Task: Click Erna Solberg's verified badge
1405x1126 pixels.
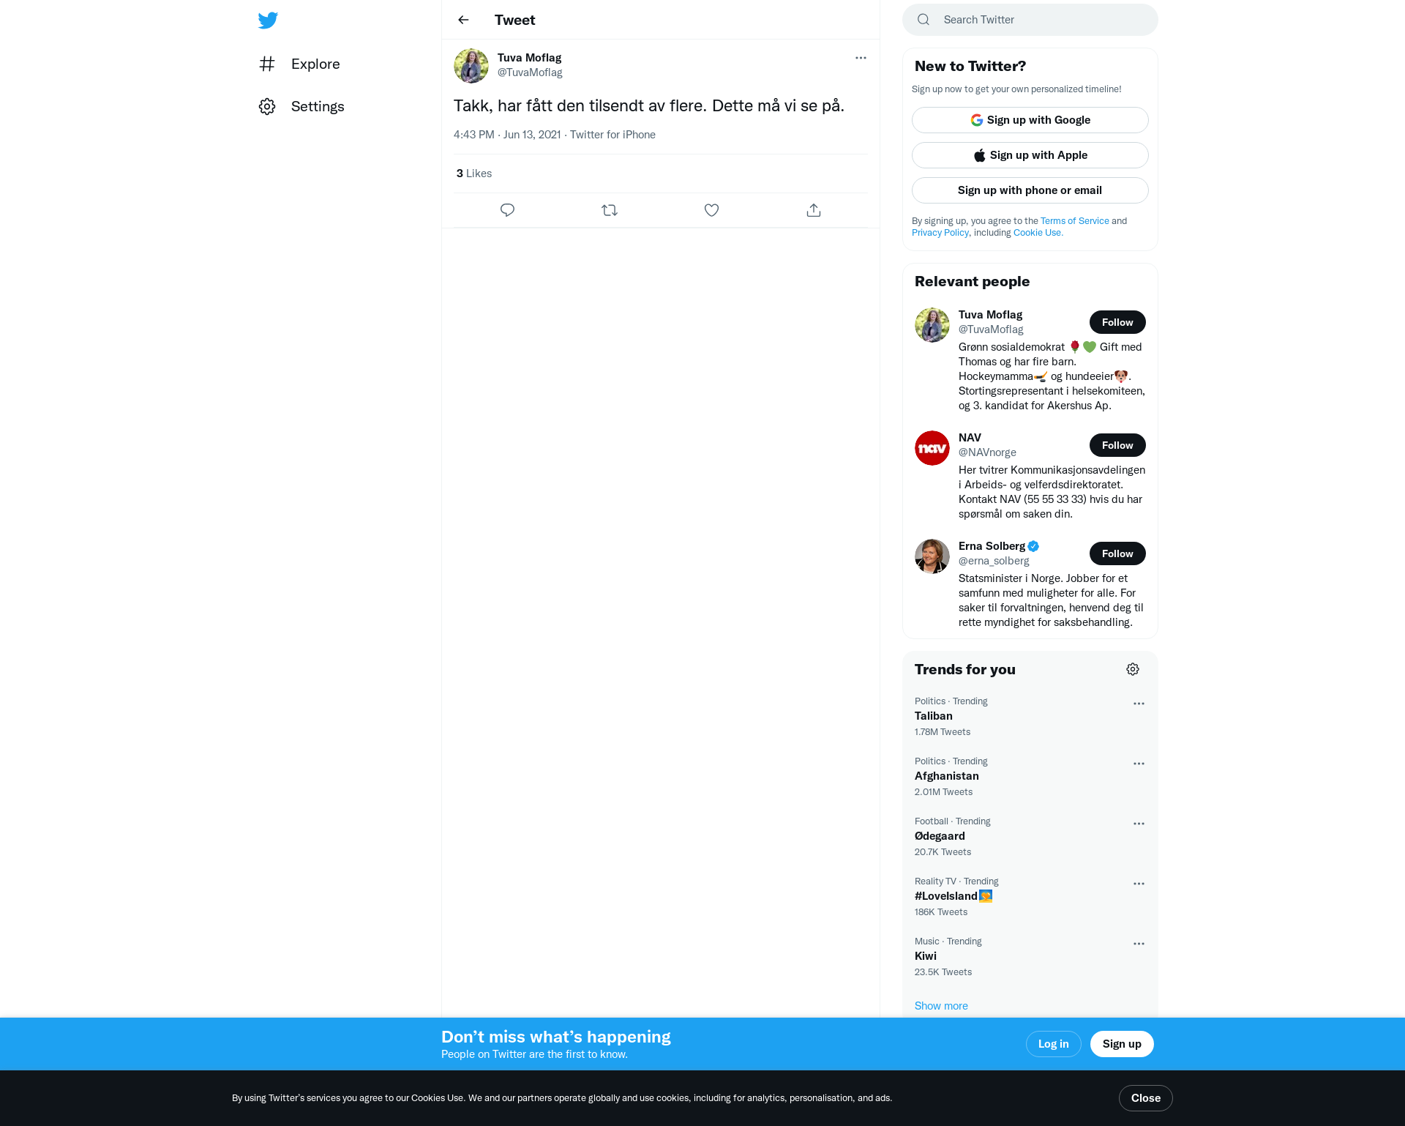Action: click(x=1033, y=546)
